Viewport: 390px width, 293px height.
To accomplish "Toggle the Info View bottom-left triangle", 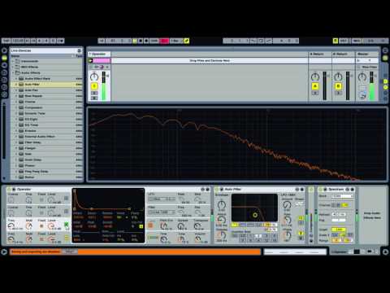I will tap(4, 251).
